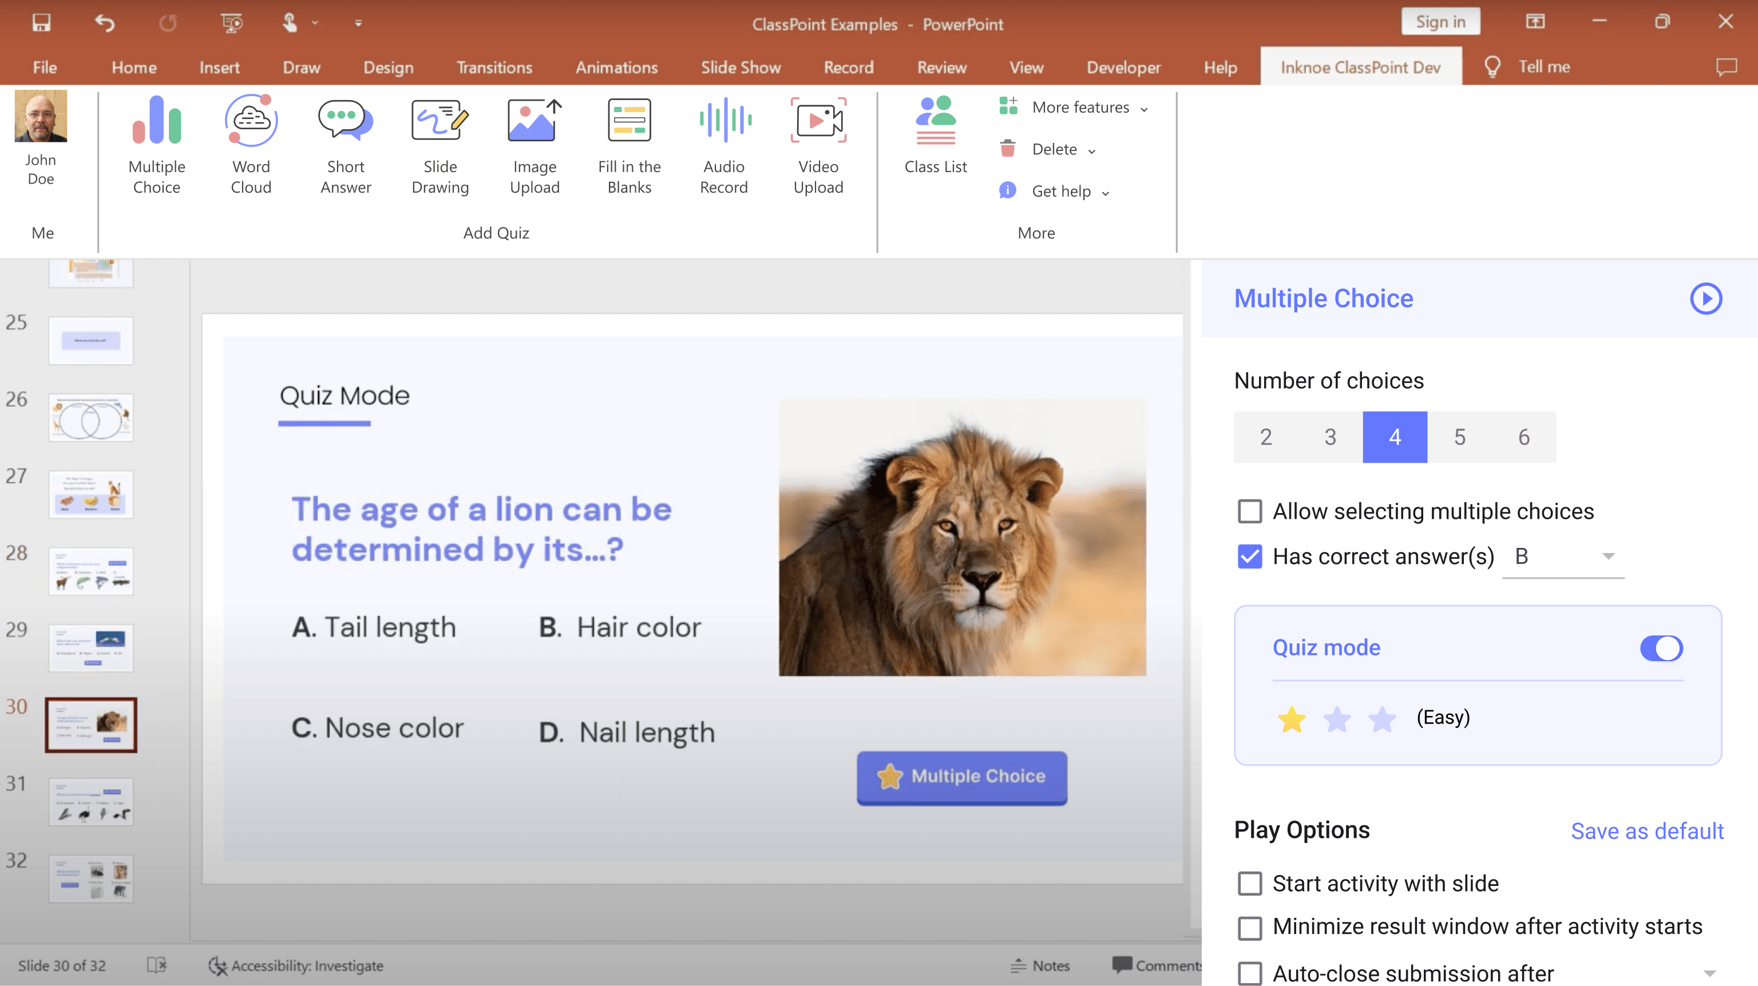This screenshot has width=1758, height=986.
Task: Open the Slide Show tab
Action: tap(741, 67)
